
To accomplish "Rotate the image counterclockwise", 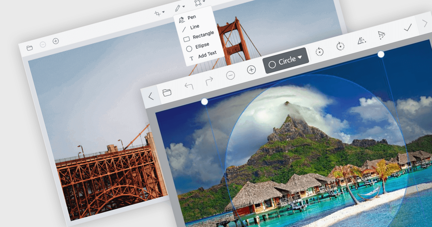I will [x=319, y=52].
